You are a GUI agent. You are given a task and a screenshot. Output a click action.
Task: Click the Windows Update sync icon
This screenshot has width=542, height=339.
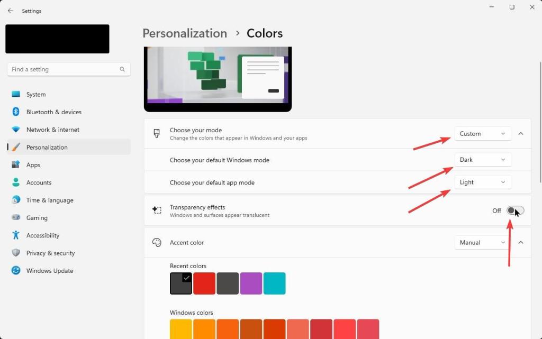point(16,270)
